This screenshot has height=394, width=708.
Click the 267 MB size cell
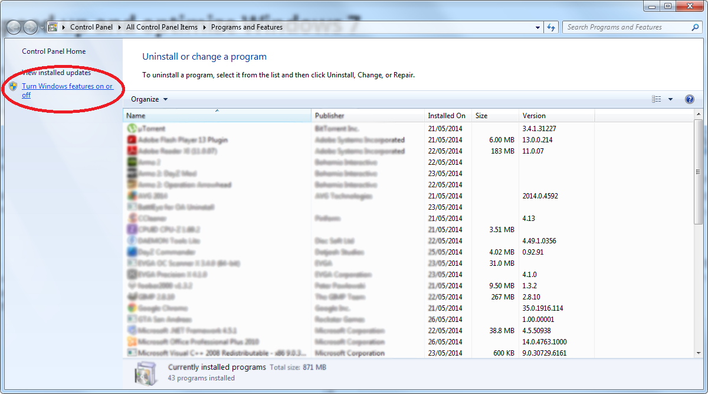tap(503, 297)
